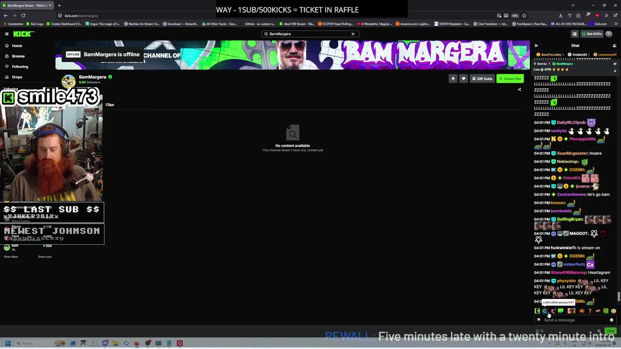Click the share icon below Subscribe

[x=519, y=90]
